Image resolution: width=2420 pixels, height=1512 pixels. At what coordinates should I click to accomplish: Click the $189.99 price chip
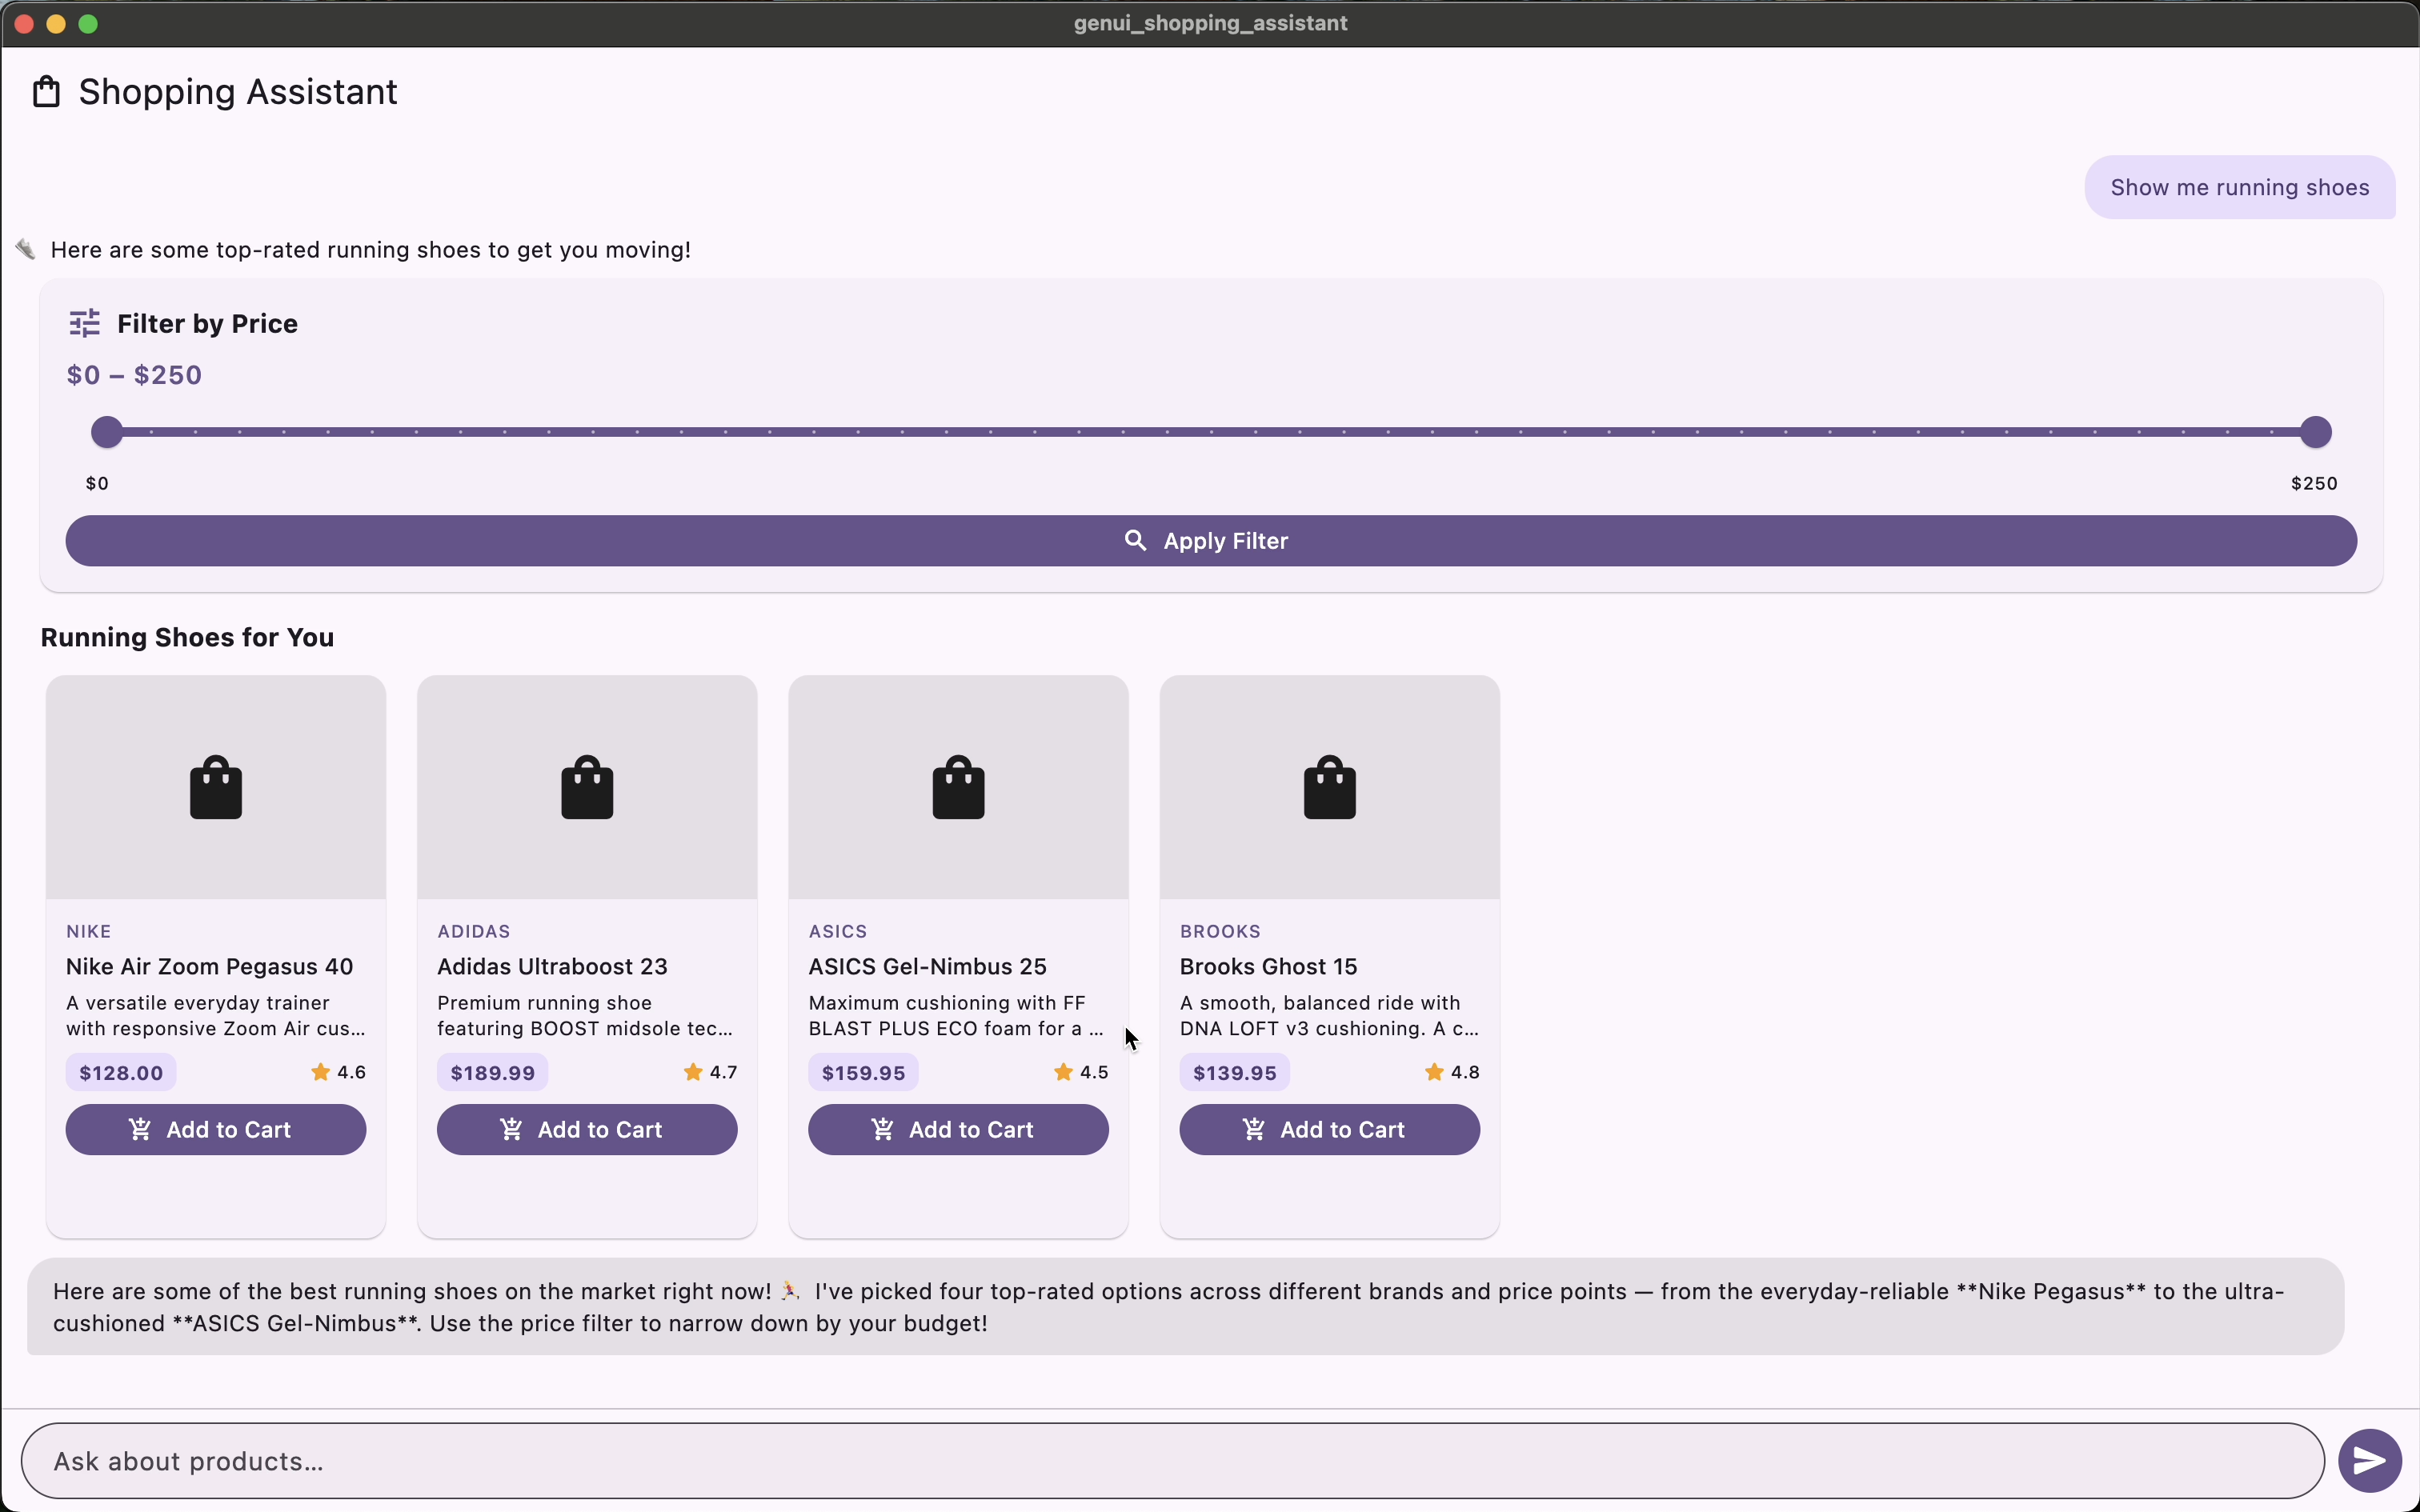[x=493, y=1073]
